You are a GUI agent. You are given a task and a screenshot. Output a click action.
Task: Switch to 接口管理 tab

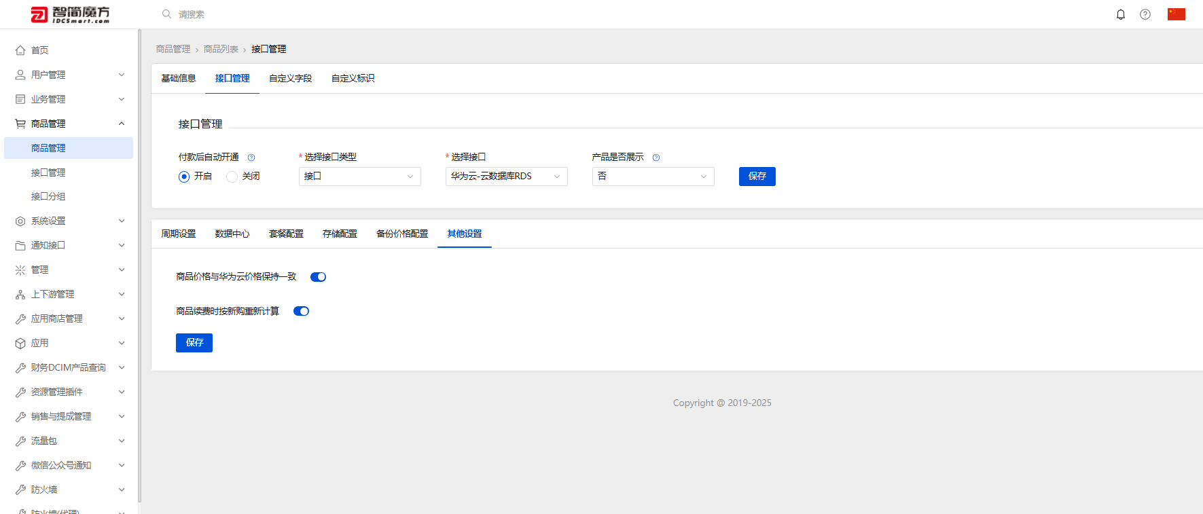point(232,79)
